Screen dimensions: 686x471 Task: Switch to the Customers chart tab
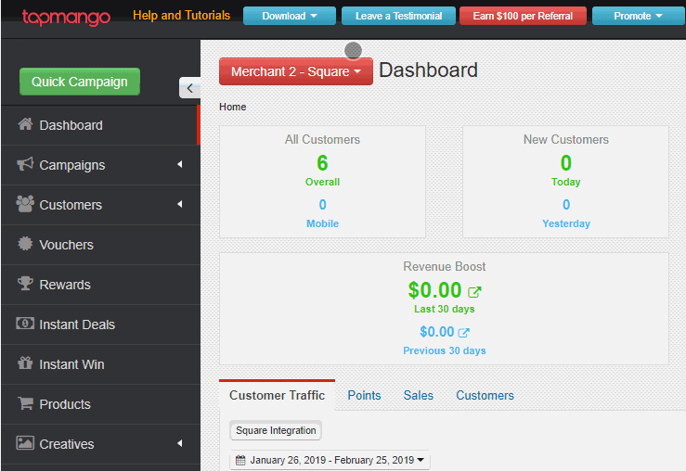485,395
